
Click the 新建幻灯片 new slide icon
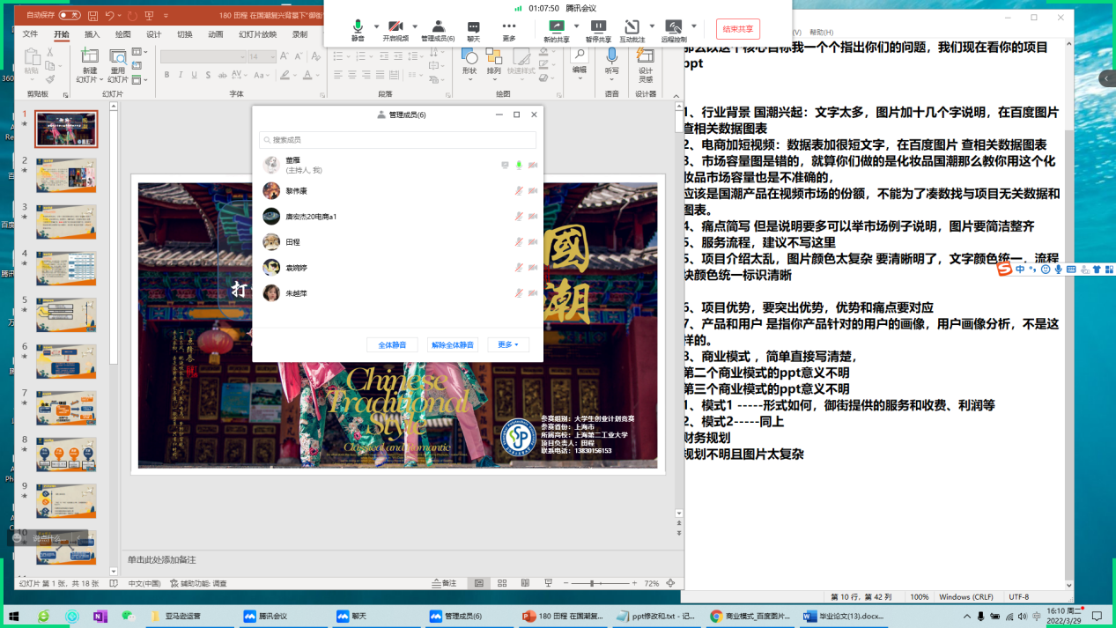[90, 58]
